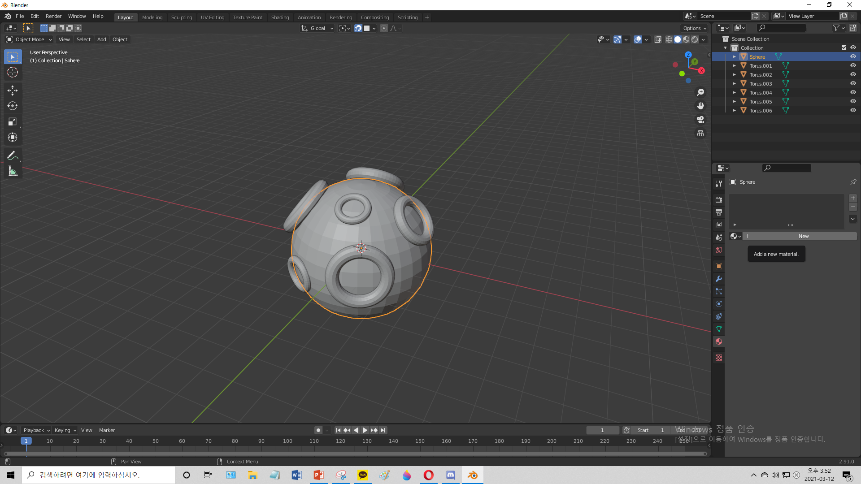This screenshot has width=861, height=484.
Task: Open Global transform orientation dropdown
Action: point(317,28)
